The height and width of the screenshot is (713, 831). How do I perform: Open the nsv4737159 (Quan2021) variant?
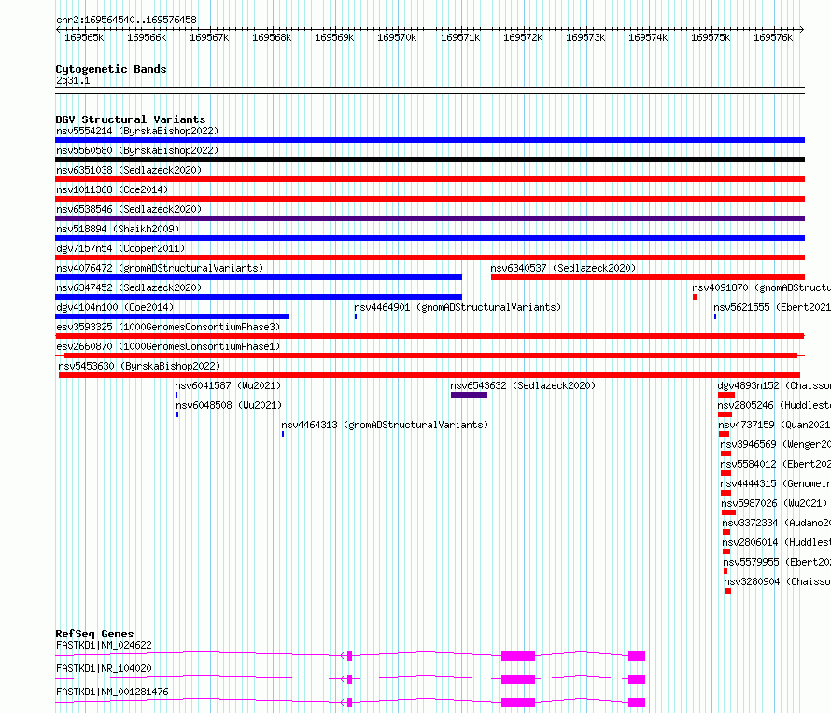point(774,425)
